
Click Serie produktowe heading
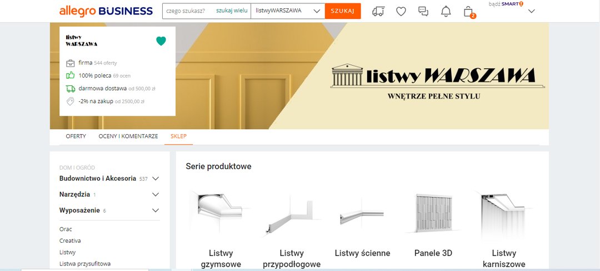point(218,166)
